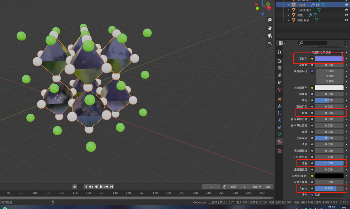The width and height of the screenshot is (350, 209).
Task: Open properties editor type dropdown
Action: [282, 43]
